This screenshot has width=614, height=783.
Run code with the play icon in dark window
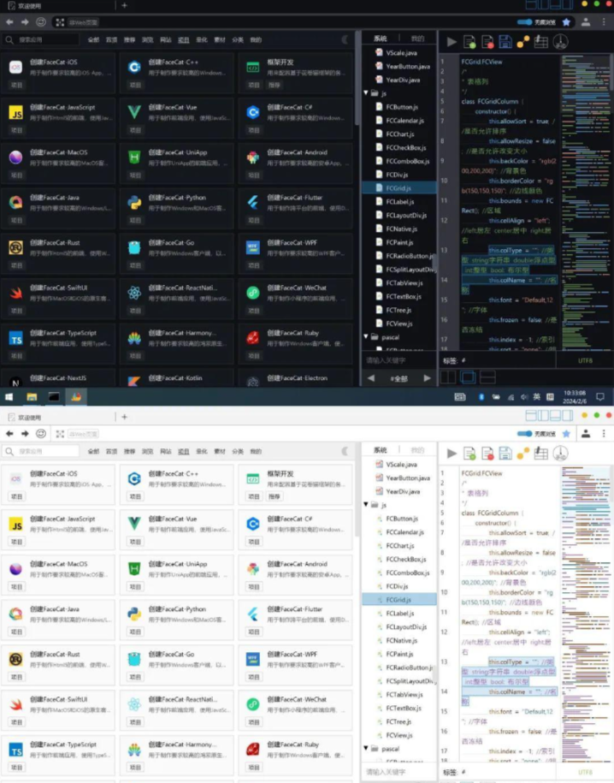click(x=452, y=42)
